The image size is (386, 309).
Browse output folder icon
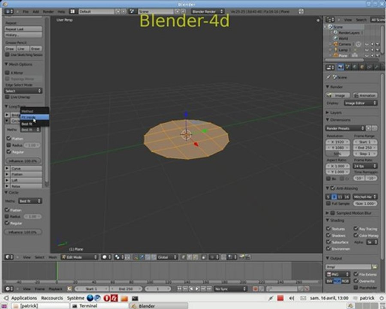click(374, 267)
